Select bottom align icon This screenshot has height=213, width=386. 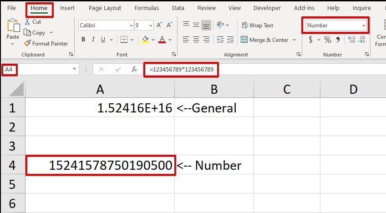(x=206, y=25)
